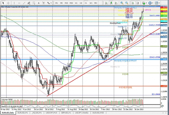
Task: Click the Volumes 29782 indicator label
Action: click(7, 100)
